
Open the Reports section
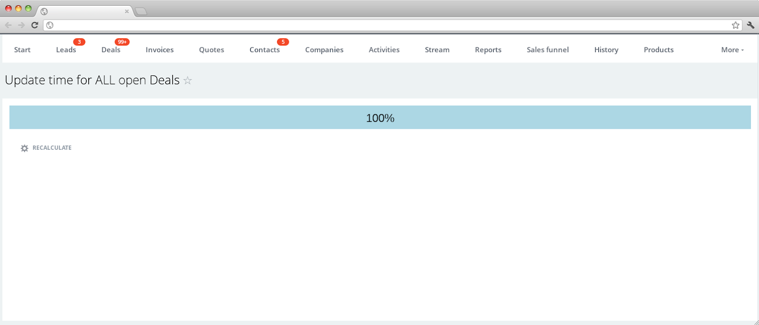pyautogui.click(x=488, y=50)
